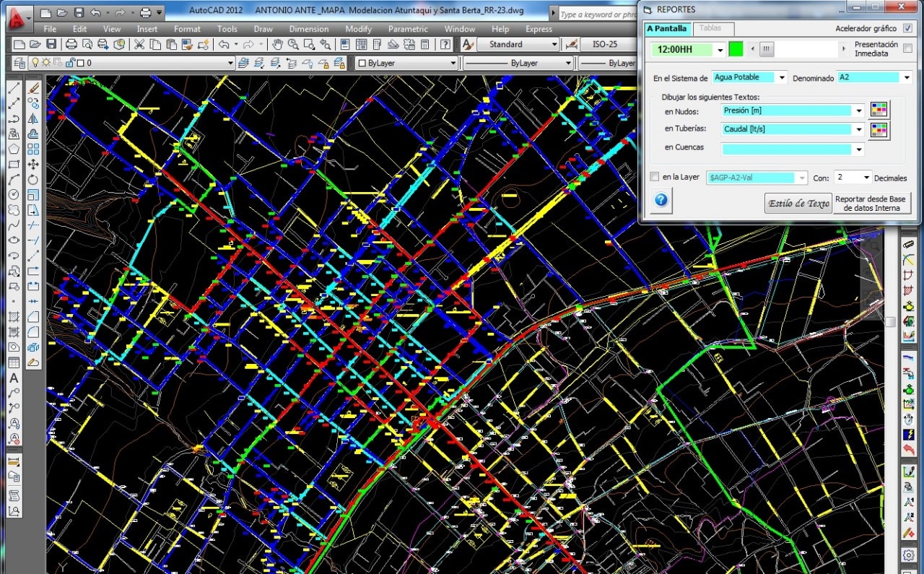
Task: Open the Dimension menu
Action: [308, 29]
